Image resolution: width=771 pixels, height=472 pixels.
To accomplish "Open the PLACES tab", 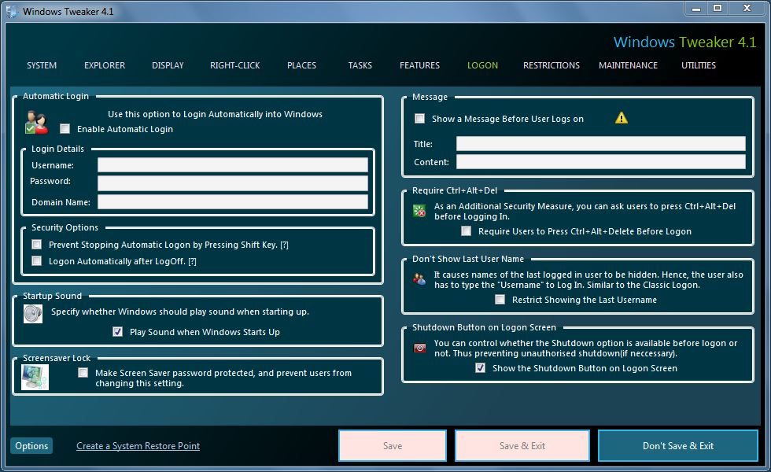I will [301, 65].
